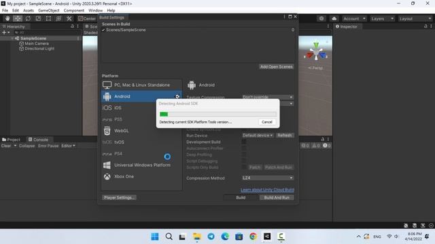This screenshot has height=244, width=435.
Task: Click the Main Camera object icon
Action: [x=21, y=43]
